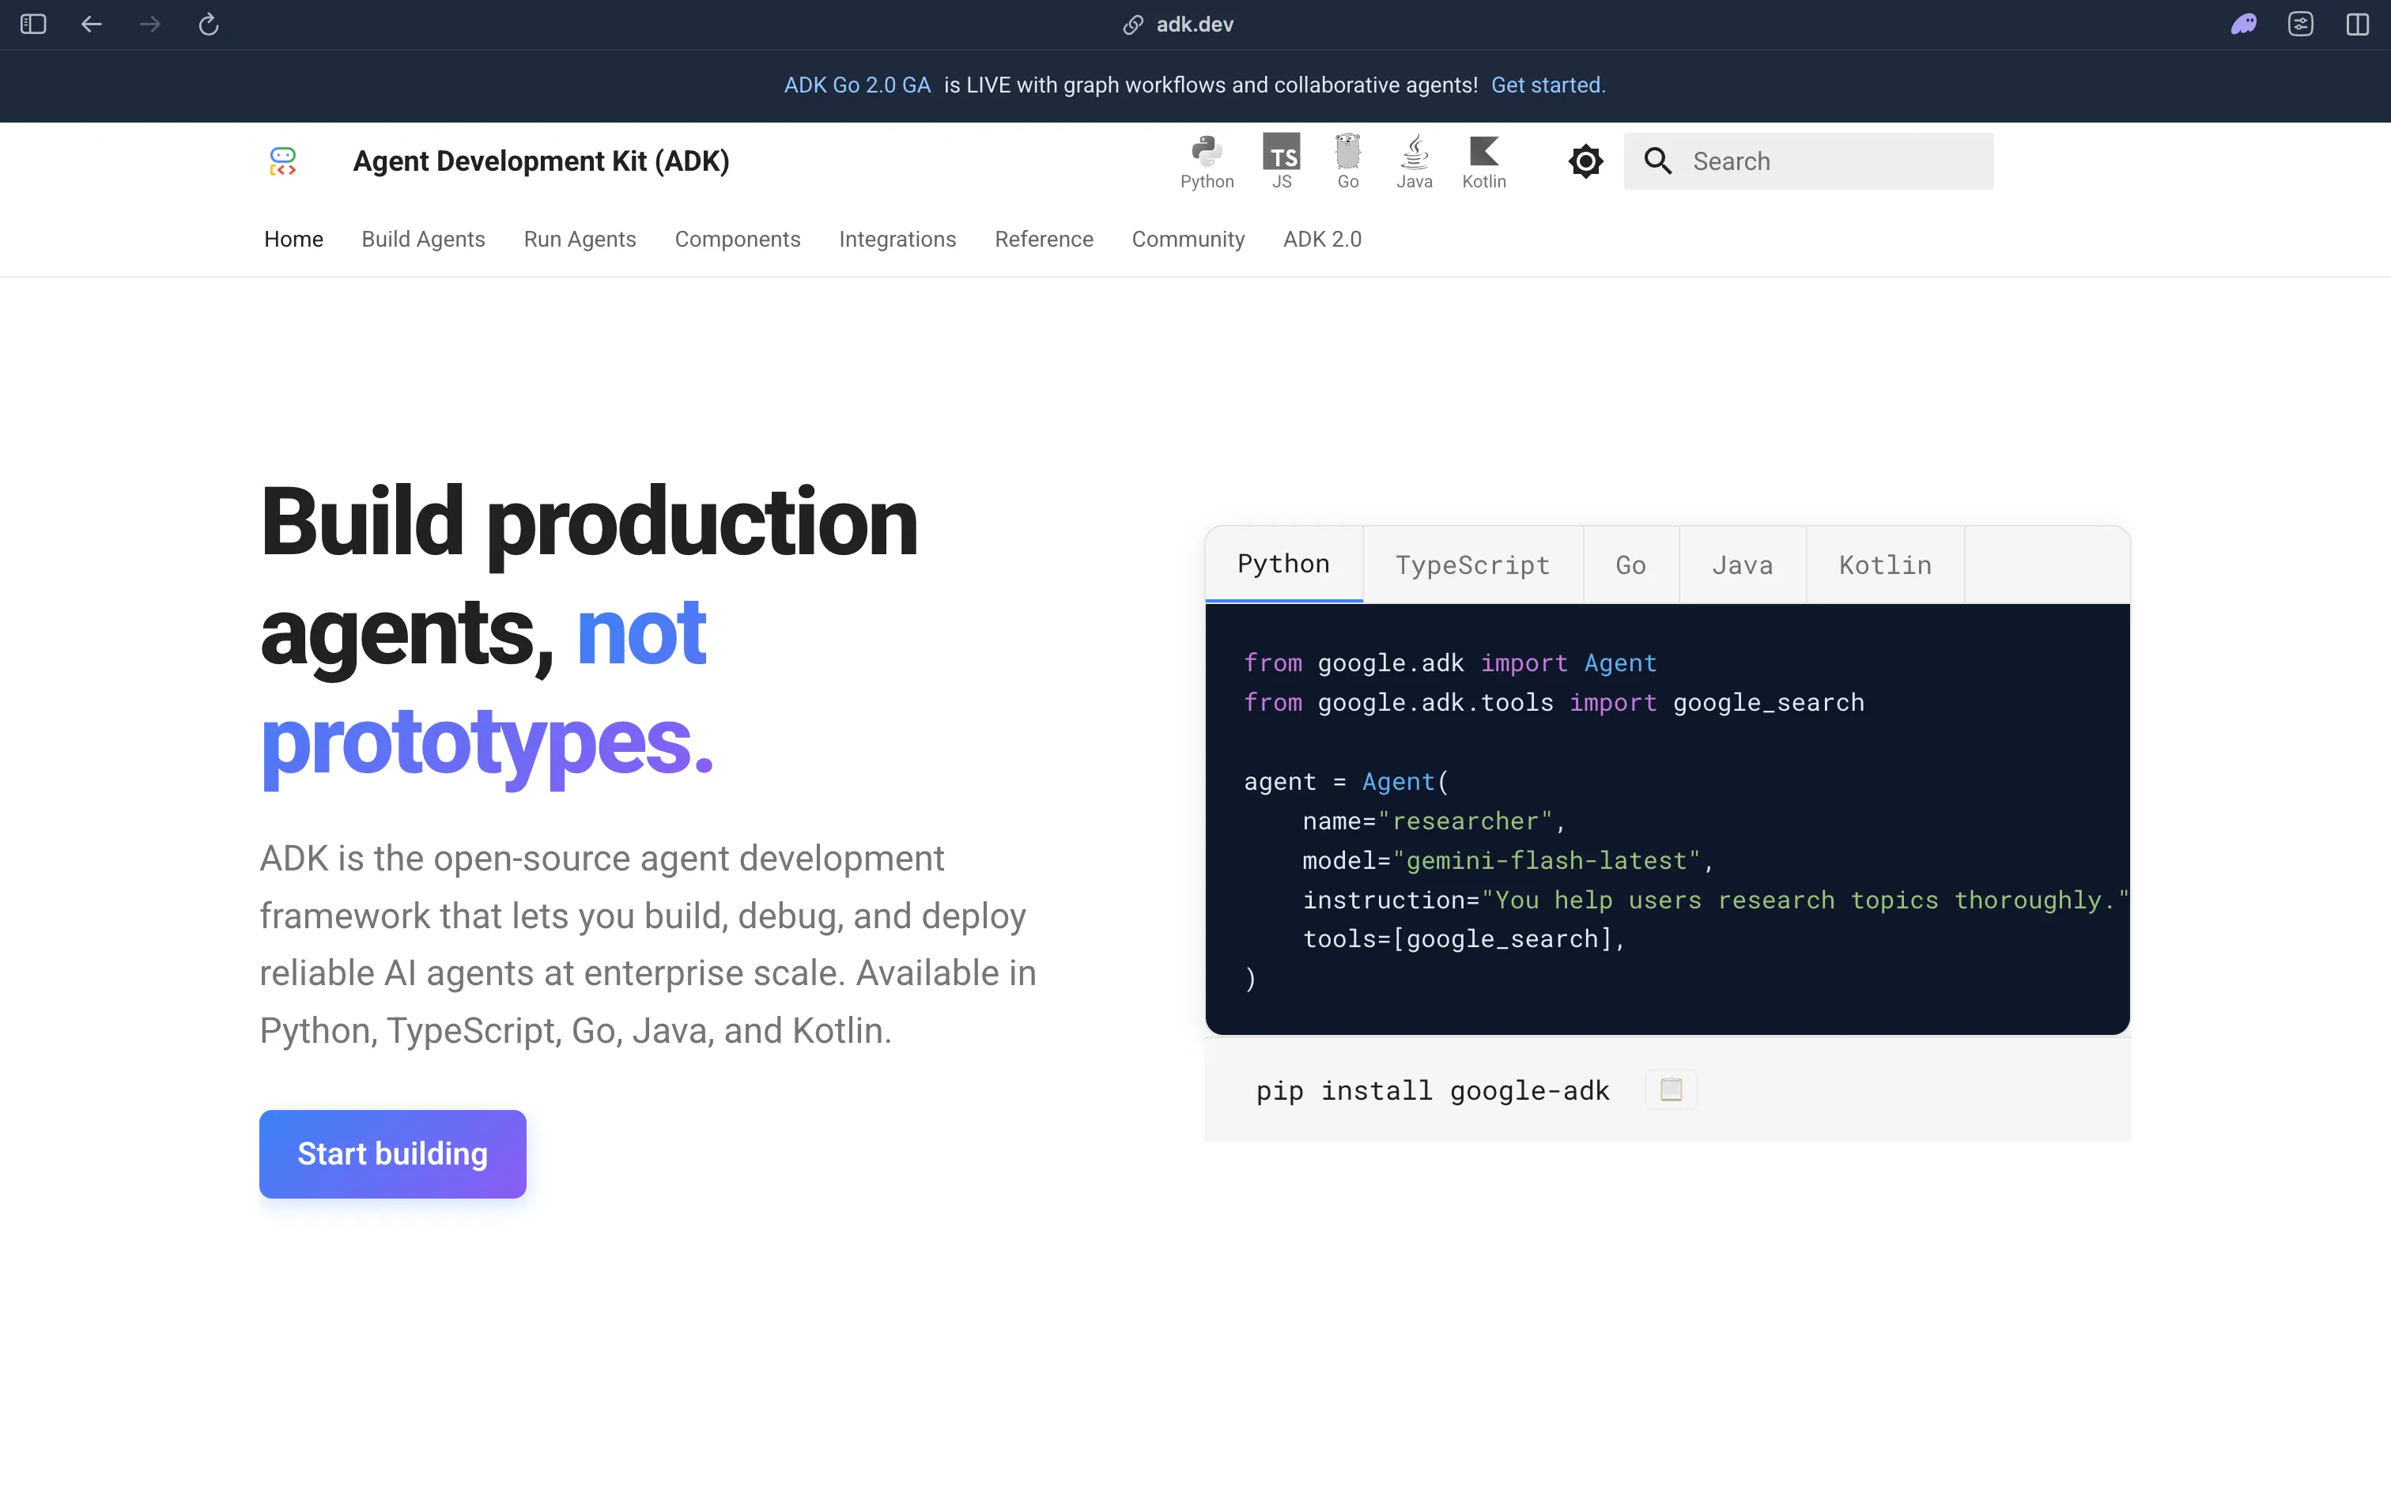Open the ADK Go 2.0 GA banner link

tap(857, 85)
